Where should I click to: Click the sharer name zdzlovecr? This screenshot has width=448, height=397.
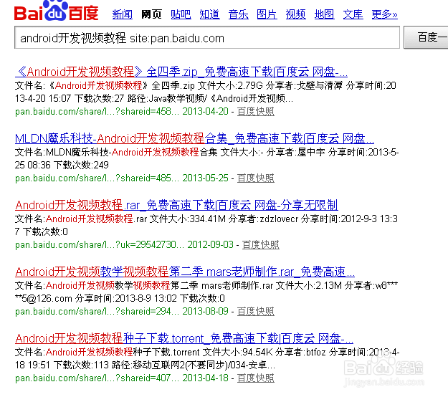click(x=279, y=219)
